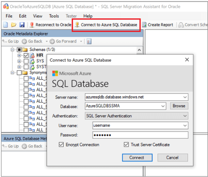Click Reconnect to Oracle in toolbar
Screen dimensions: 208x177
click(50, 25)
